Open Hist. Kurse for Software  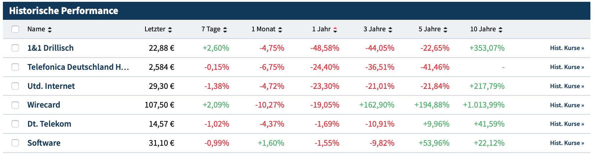[567, 143]
